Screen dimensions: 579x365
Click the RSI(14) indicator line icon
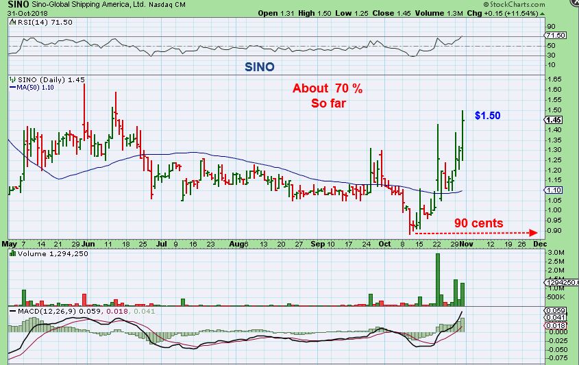pyautogui.click(x=12, y=22)
